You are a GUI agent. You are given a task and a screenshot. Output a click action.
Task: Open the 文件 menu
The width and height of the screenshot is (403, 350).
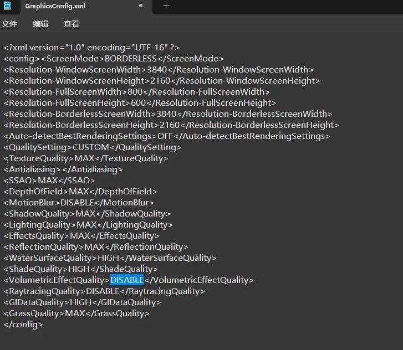(x=9, y=24)
